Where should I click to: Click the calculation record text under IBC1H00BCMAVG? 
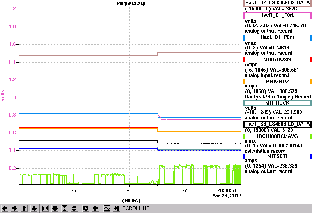tap(265, 151)
